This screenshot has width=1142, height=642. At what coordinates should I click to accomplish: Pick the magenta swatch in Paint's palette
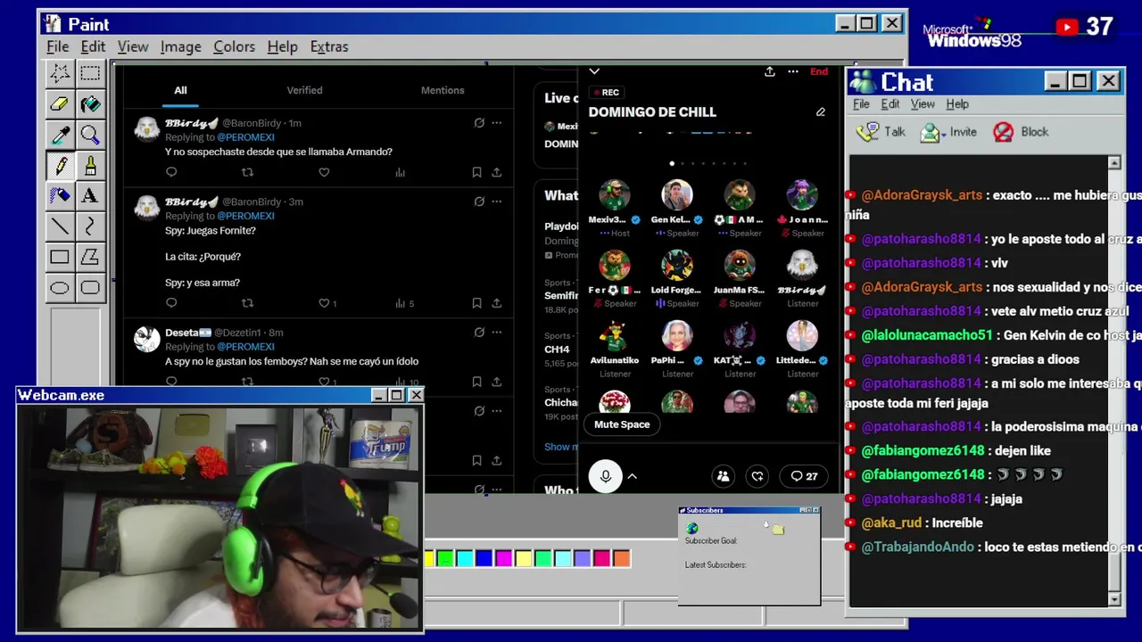click(504, 559)
